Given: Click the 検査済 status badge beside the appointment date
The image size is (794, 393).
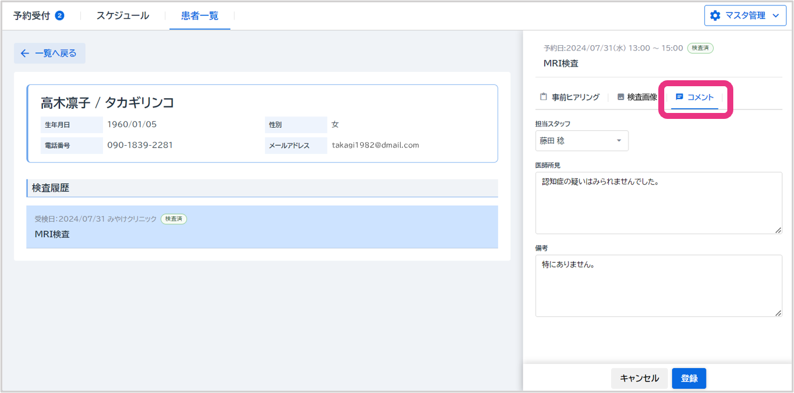Looking at the screenshot, I should (700, 48).
